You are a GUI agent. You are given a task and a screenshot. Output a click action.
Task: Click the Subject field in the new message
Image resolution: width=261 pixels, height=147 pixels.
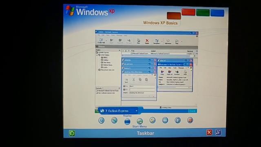(x=142, y=93)
